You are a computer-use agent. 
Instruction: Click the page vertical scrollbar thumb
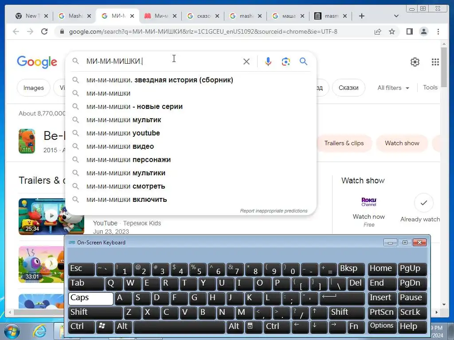pos(444,66)
